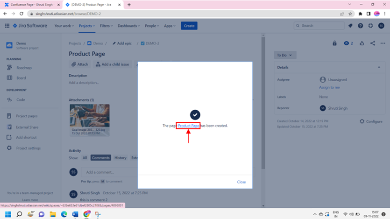Click the issue page vertical scrollbar

point(263,103)
